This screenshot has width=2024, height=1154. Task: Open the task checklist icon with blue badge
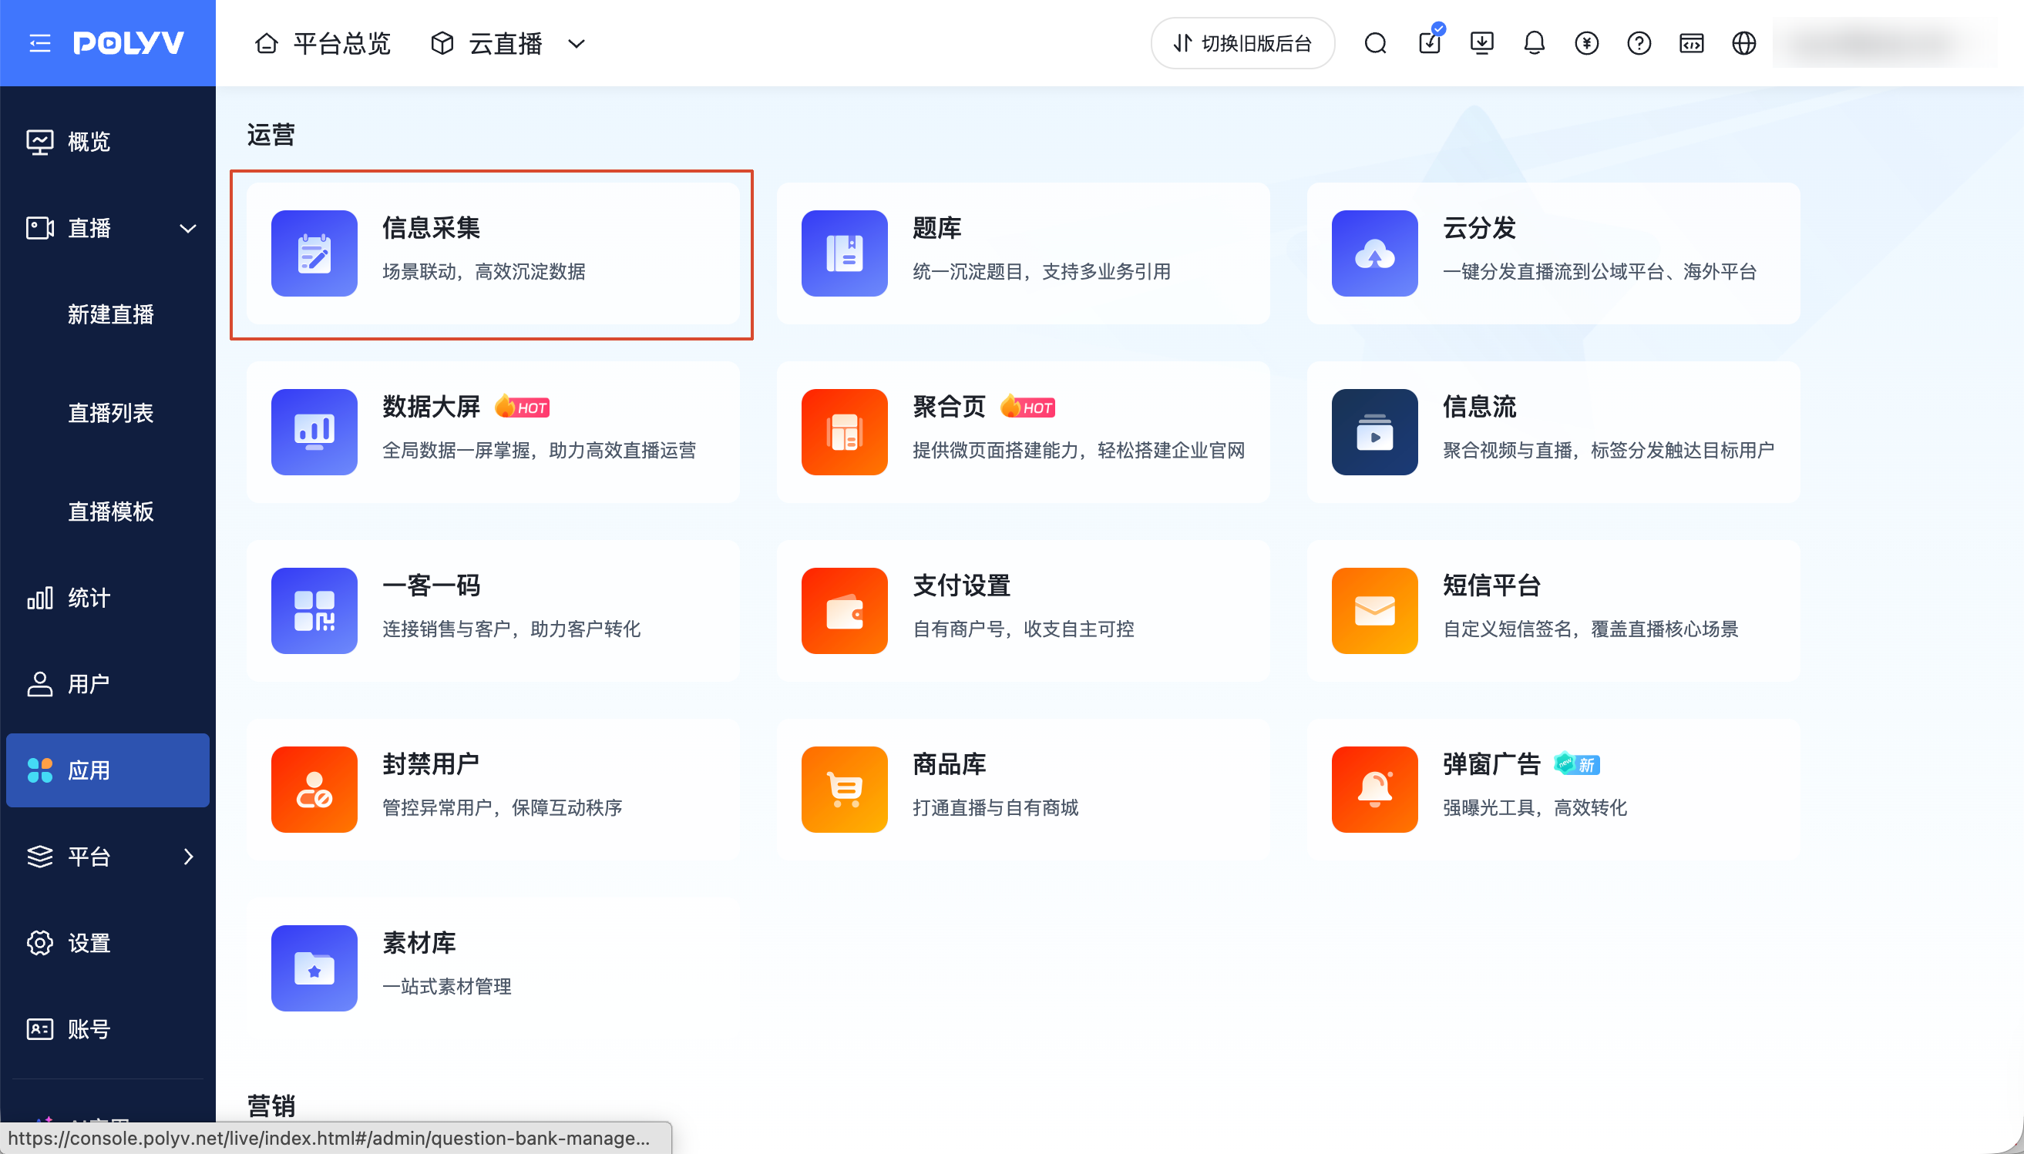[x=1430, y=42]
